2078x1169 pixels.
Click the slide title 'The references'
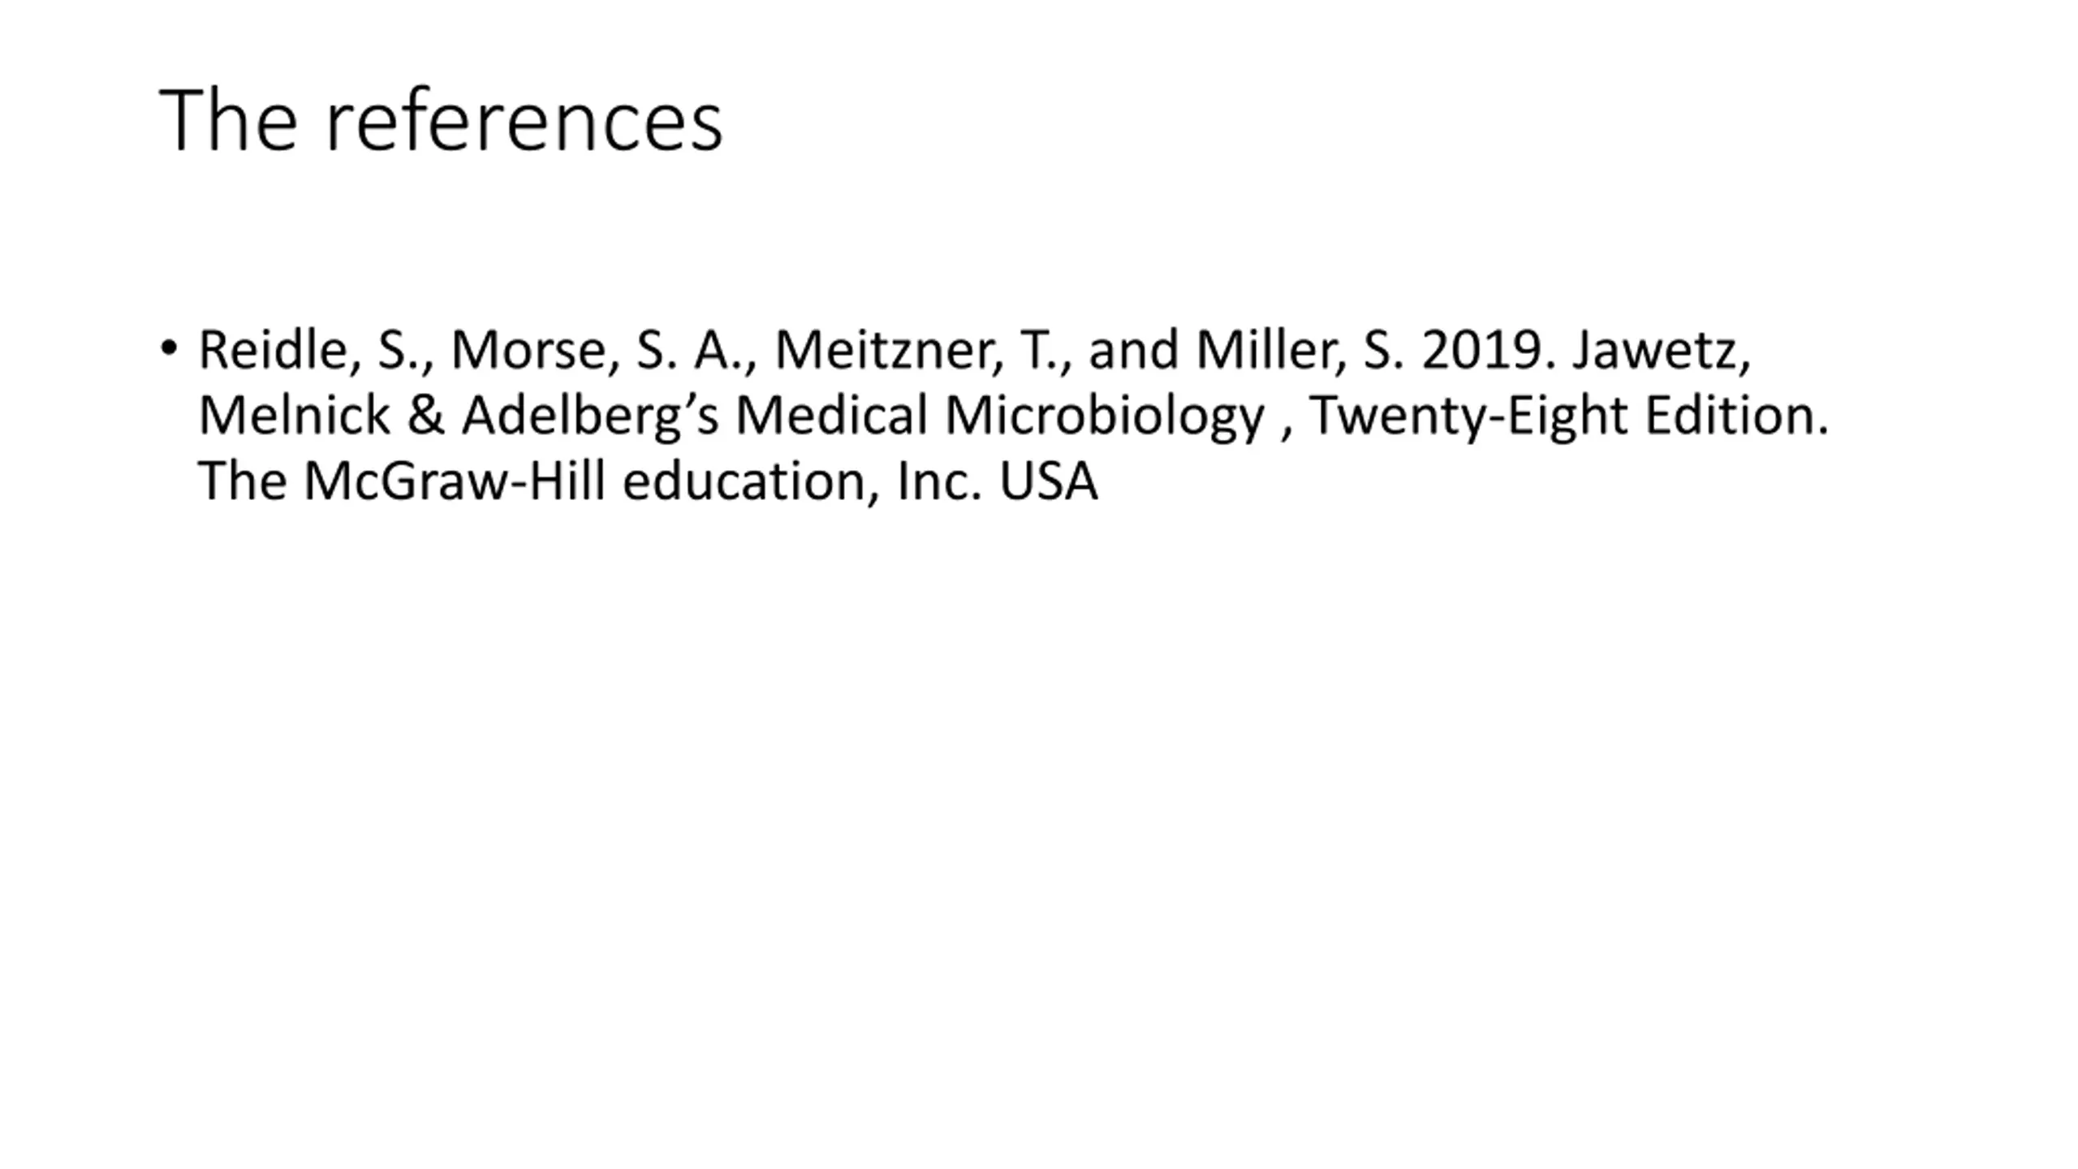point(441,120)
